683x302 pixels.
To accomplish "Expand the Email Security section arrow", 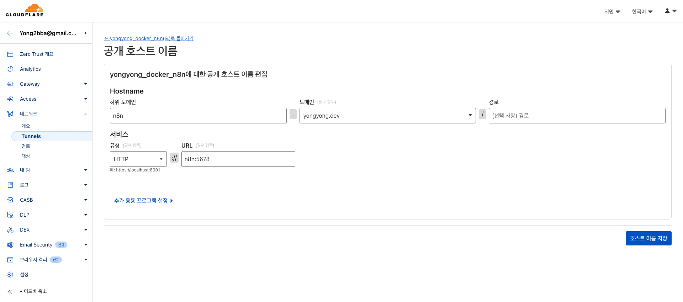I will pyautogui.click(x=86, y=245).
